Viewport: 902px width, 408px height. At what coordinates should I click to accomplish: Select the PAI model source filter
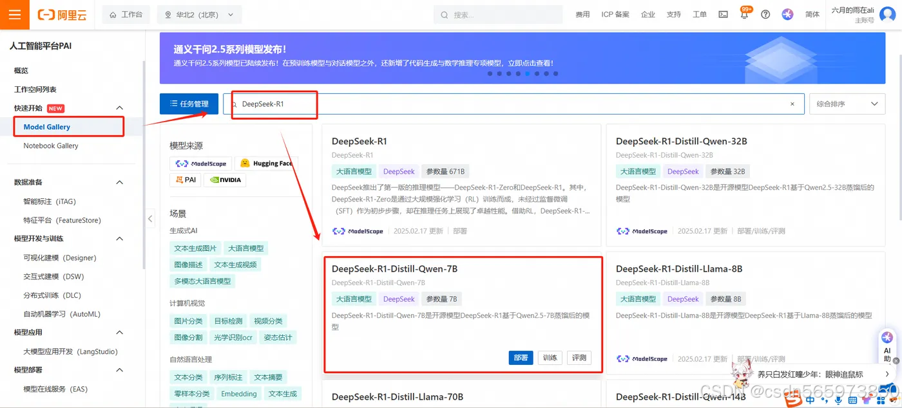[185, 180]
